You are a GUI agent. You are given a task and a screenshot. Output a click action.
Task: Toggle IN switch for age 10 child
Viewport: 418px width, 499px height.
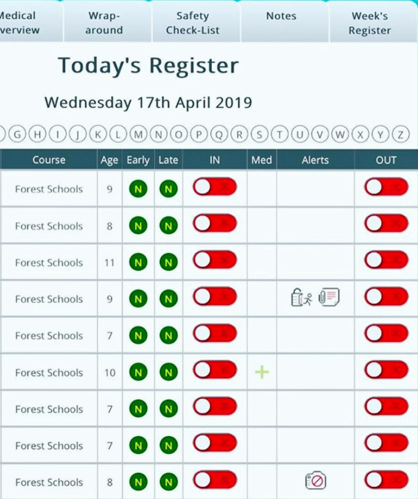(x=215, y=370)
